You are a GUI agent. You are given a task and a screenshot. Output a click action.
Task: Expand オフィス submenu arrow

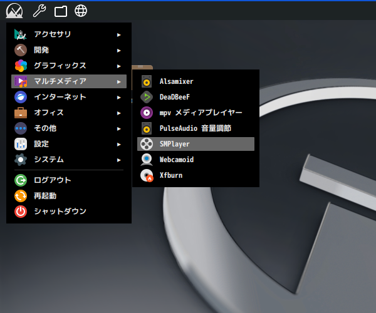click(x=118, y=113)
